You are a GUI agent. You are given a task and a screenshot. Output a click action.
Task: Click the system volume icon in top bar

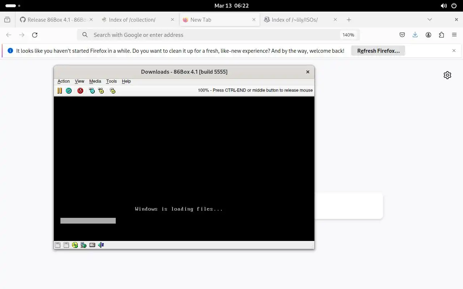[x=443, y=6]
